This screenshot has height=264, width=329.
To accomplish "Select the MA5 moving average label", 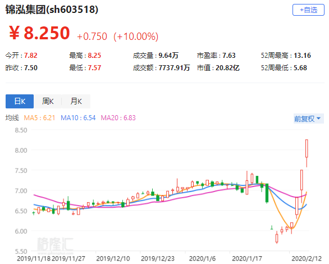I will 39,118.
